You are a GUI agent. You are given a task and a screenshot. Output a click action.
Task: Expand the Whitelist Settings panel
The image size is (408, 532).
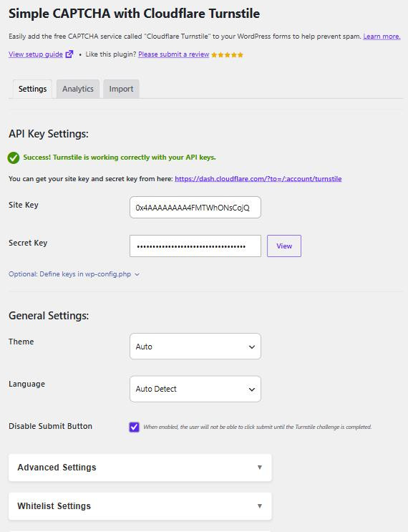tap(140, 506)
